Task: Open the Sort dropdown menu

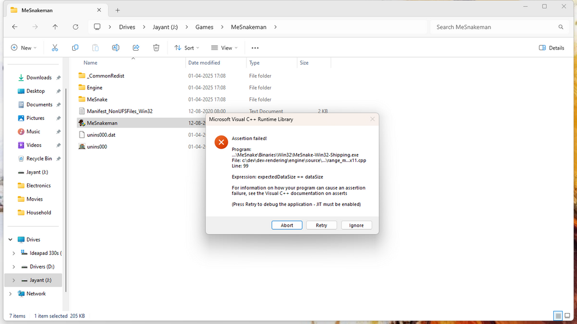Action: coord(186,48)
